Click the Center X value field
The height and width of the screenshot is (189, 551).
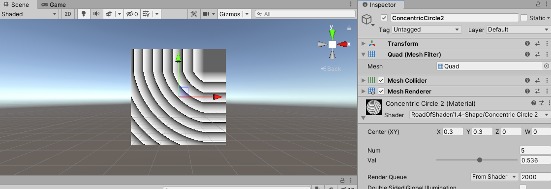pos(453,132)
